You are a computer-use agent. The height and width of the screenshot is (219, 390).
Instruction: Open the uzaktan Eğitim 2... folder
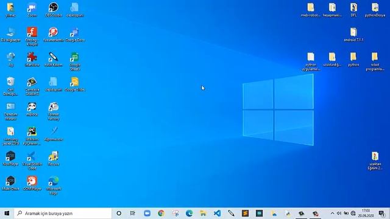375,161
